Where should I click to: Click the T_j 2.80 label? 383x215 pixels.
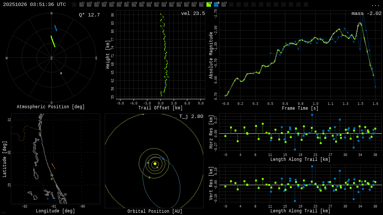[191, 116]
